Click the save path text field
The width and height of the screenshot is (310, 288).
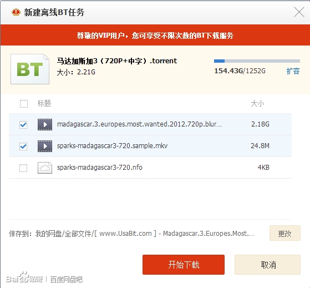coord(131,234)
